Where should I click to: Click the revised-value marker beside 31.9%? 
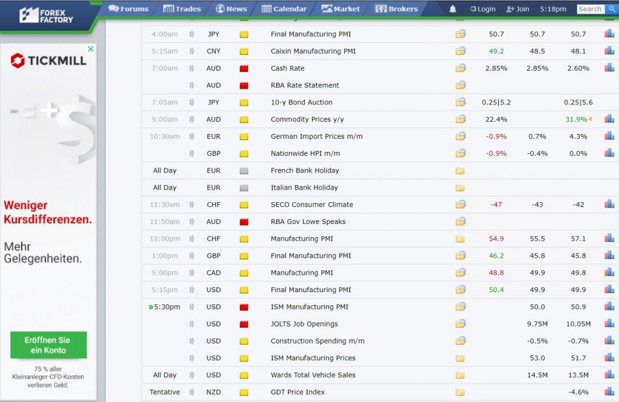click(590, 120)
